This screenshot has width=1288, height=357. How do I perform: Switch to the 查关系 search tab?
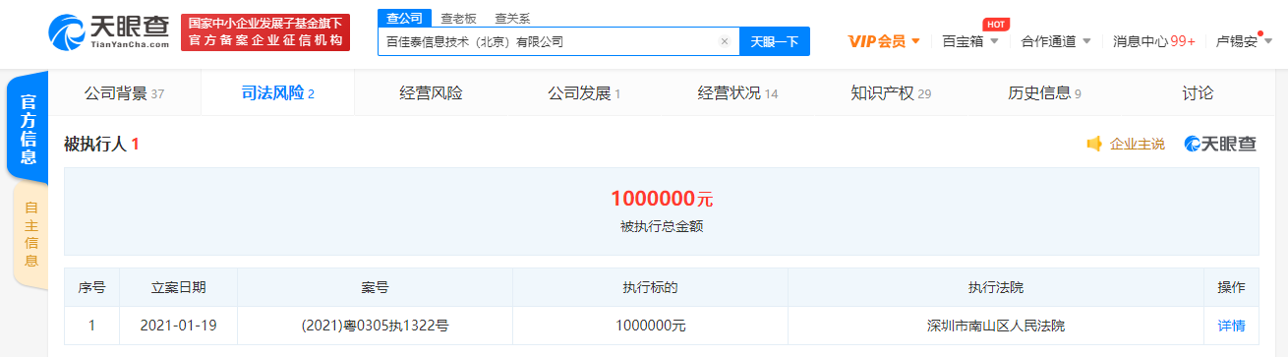click(511, 18)
